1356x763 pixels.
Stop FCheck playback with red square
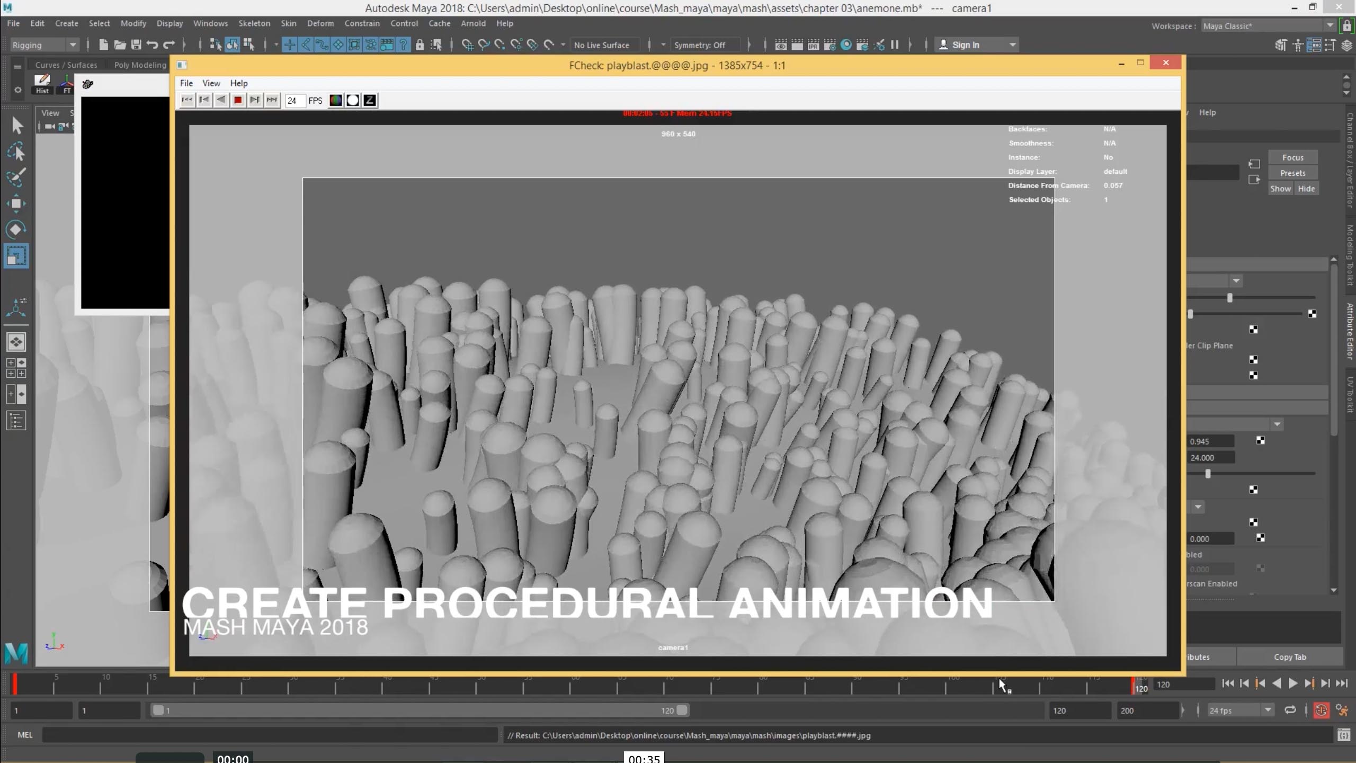click(238, 100)
